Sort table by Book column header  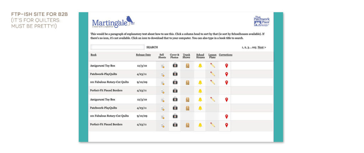[93, 55]
